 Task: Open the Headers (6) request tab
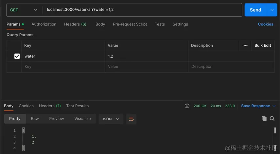point(75,24)
